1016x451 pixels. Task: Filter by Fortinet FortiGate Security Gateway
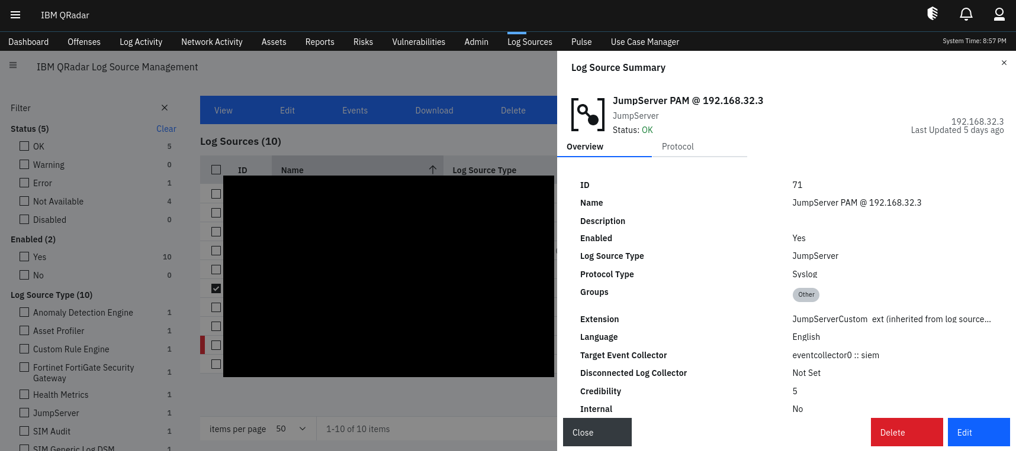[24, 367]
